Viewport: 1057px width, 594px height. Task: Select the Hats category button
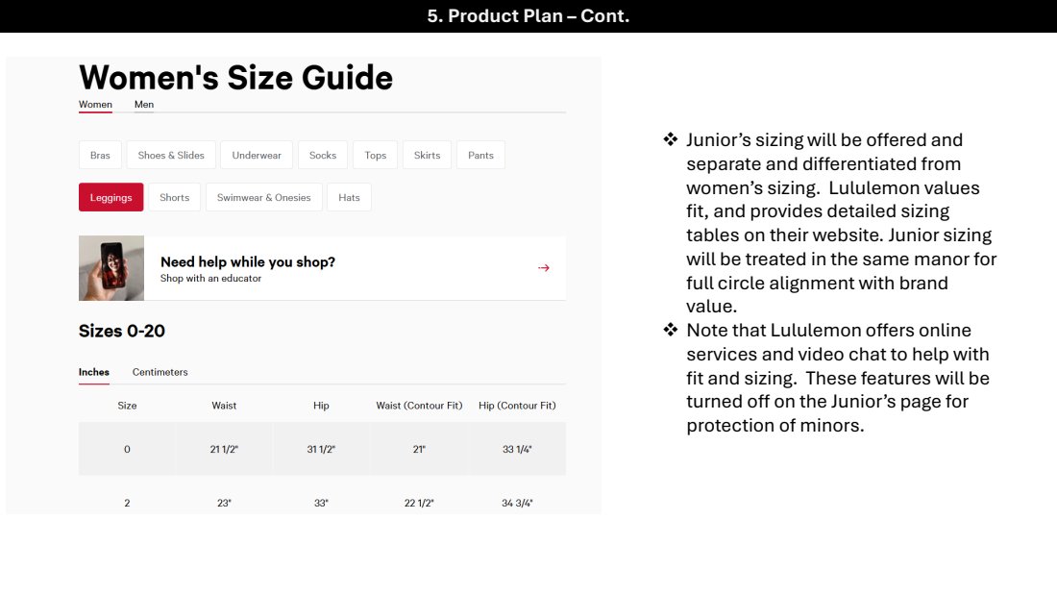pos(350,198)
